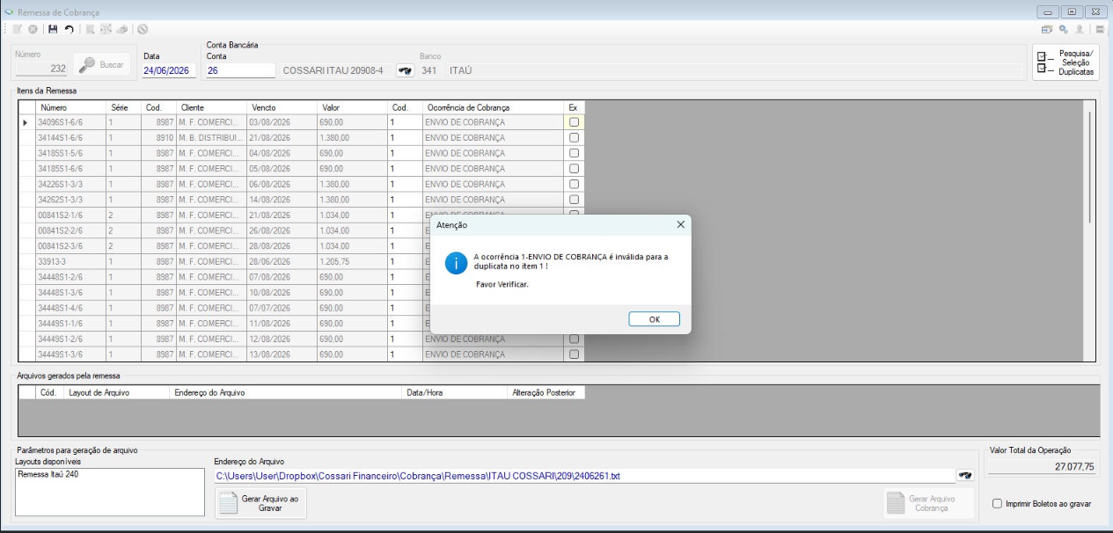Click the Endereço do Arquivo column header in files grid
The image size is (1113, 533).
285,392
